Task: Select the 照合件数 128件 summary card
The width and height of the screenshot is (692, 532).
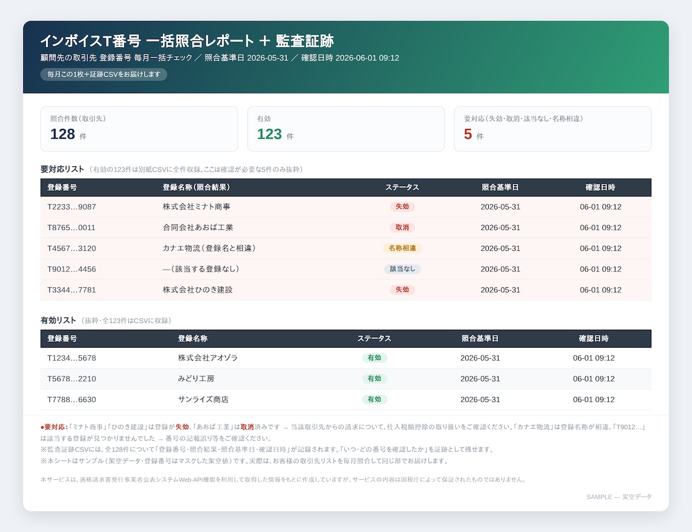Action: pyautogui.click(x=139, y=129)
